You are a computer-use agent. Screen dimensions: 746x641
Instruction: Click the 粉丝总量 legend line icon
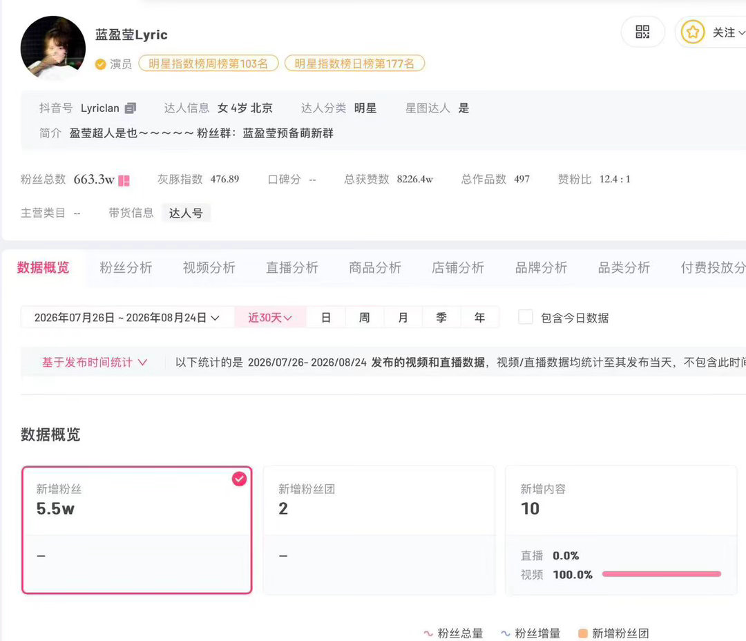[428, 633]
